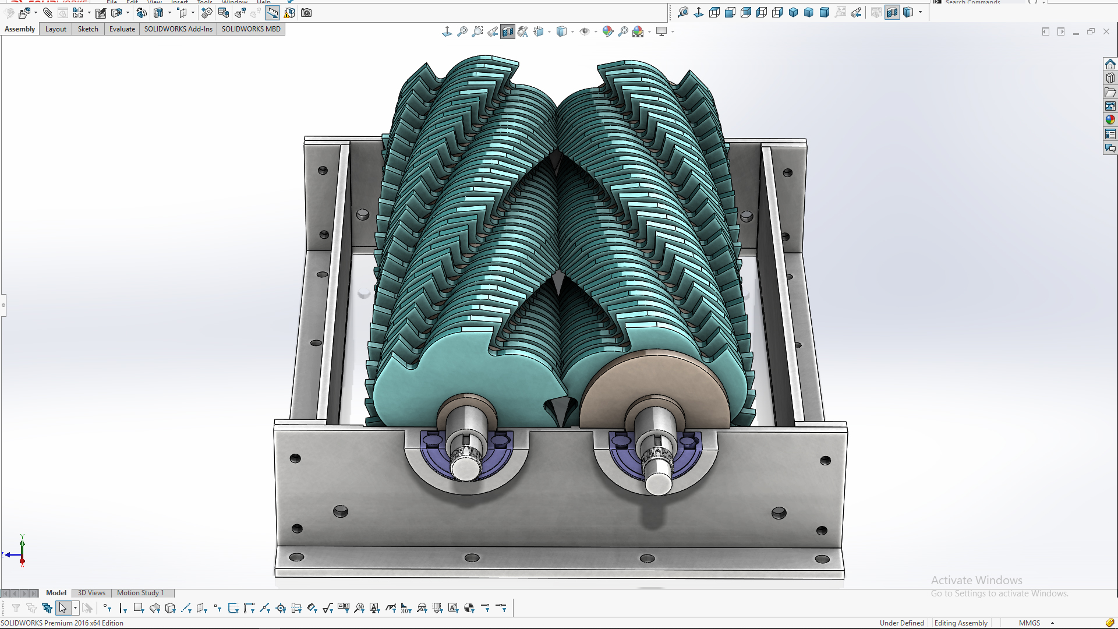Select the Assembly tab
This screenshot has height=629, width=1118.
coord(20,29)
